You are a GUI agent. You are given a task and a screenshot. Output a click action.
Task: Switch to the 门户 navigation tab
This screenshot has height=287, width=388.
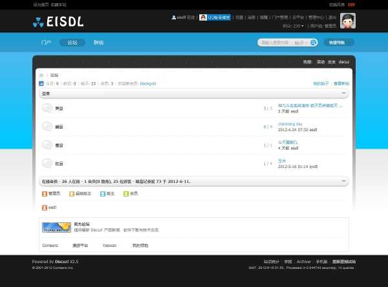[46, 43]
